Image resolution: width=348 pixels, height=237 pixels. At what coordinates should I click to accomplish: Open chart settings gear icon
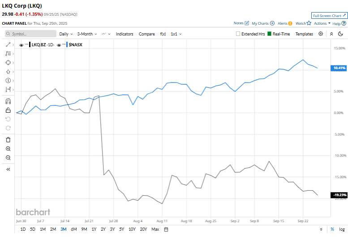(x=321, y=34)
